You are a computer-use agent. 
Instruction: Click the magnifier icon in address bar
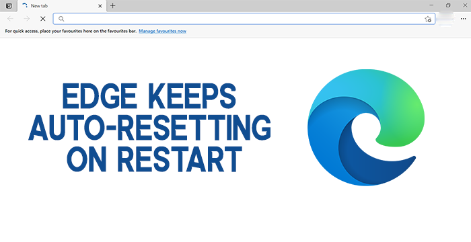coord(61,19)
